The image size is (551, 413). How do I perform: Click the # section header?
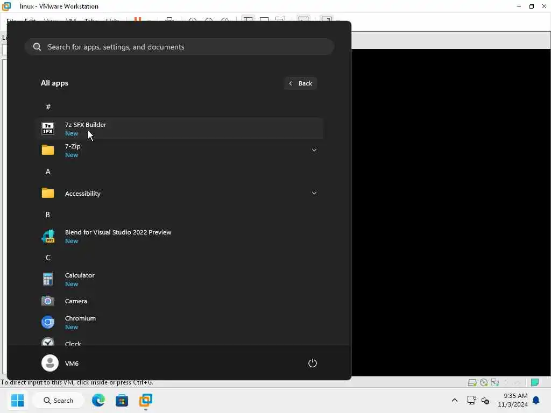[x=48, y=107]
